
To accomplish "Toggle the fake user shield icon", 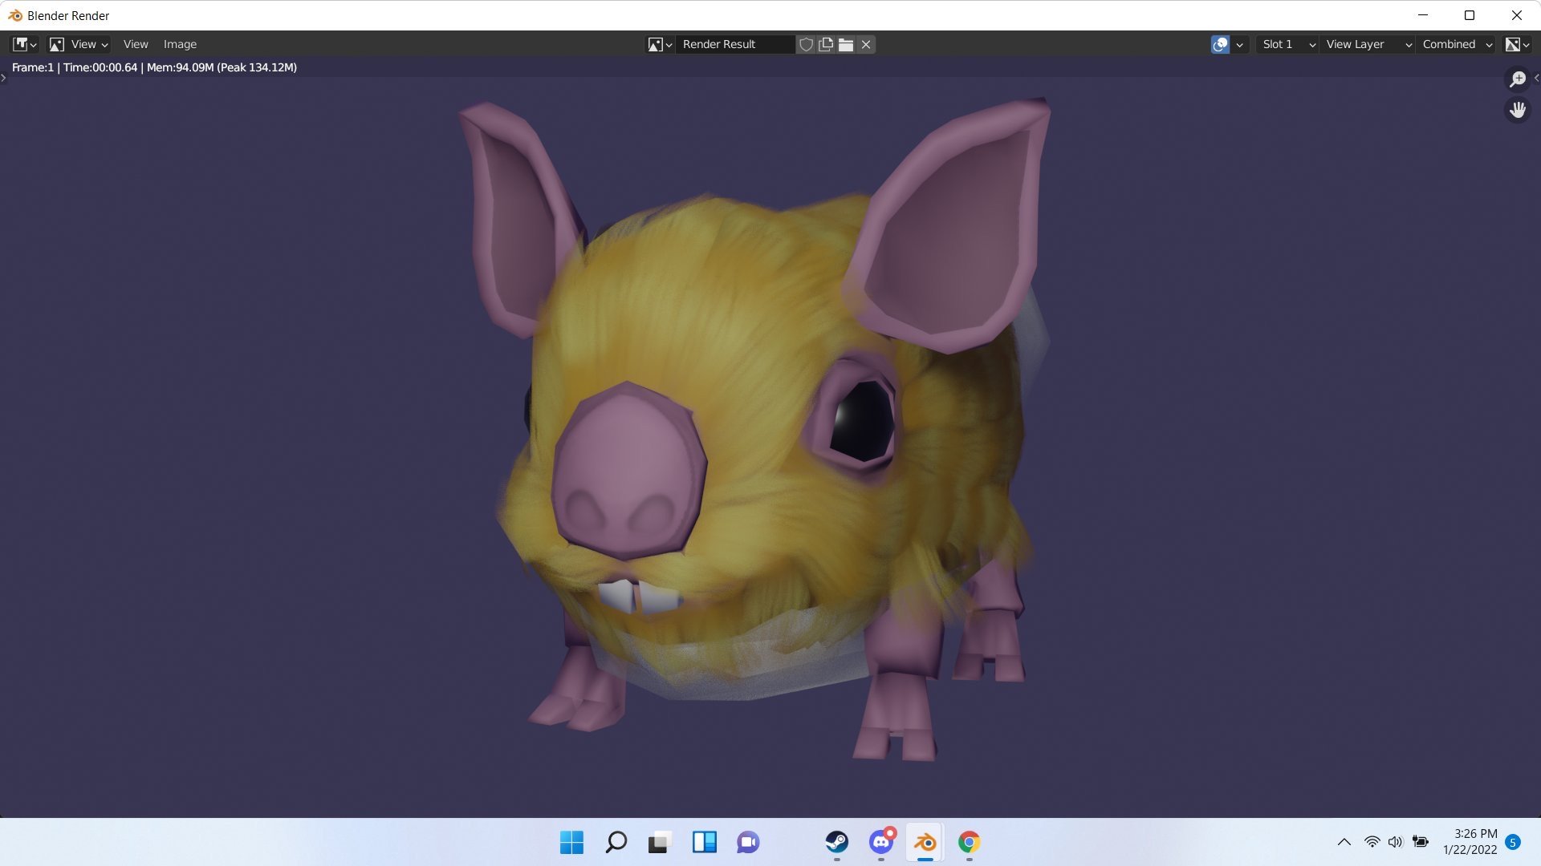I will pyautogui.click(x=806, y=44).
